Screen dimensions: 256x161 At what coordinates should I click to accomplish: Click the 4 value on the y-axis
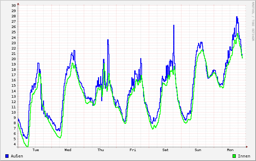pyautogui.click(x=15, y=144)
